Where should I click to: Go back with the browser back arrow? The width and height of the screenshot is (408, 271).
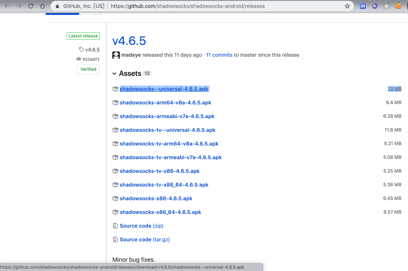[7, 6]
